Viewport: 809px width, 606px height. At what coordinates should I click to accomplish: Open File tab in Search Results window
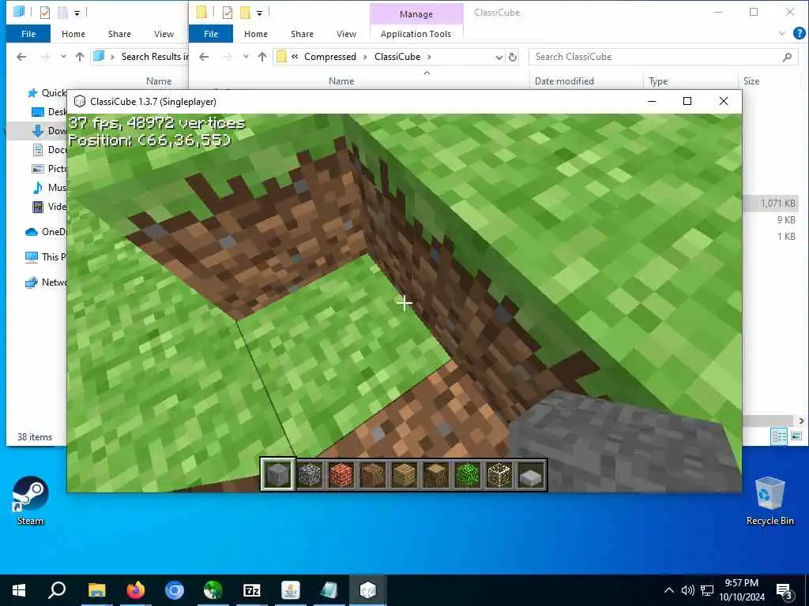(28, 33)
